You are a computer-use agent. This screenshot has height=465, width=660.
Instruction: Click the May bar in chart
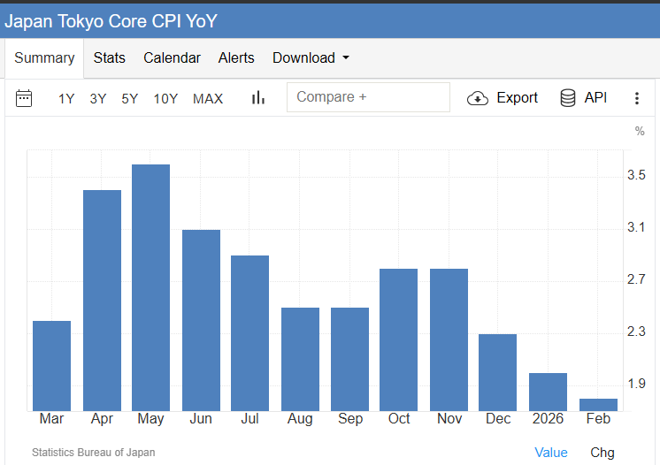(150, 287)
